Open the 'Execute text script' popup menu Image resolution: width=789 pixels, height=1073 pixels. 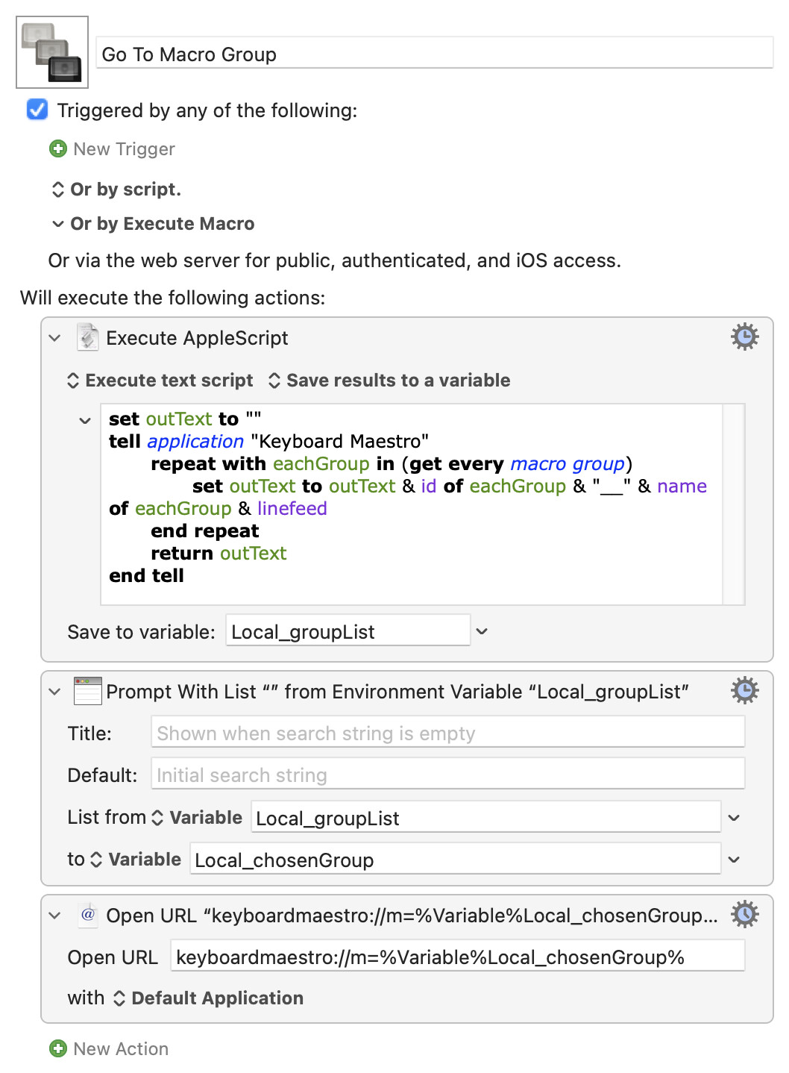tap(160, 381)
